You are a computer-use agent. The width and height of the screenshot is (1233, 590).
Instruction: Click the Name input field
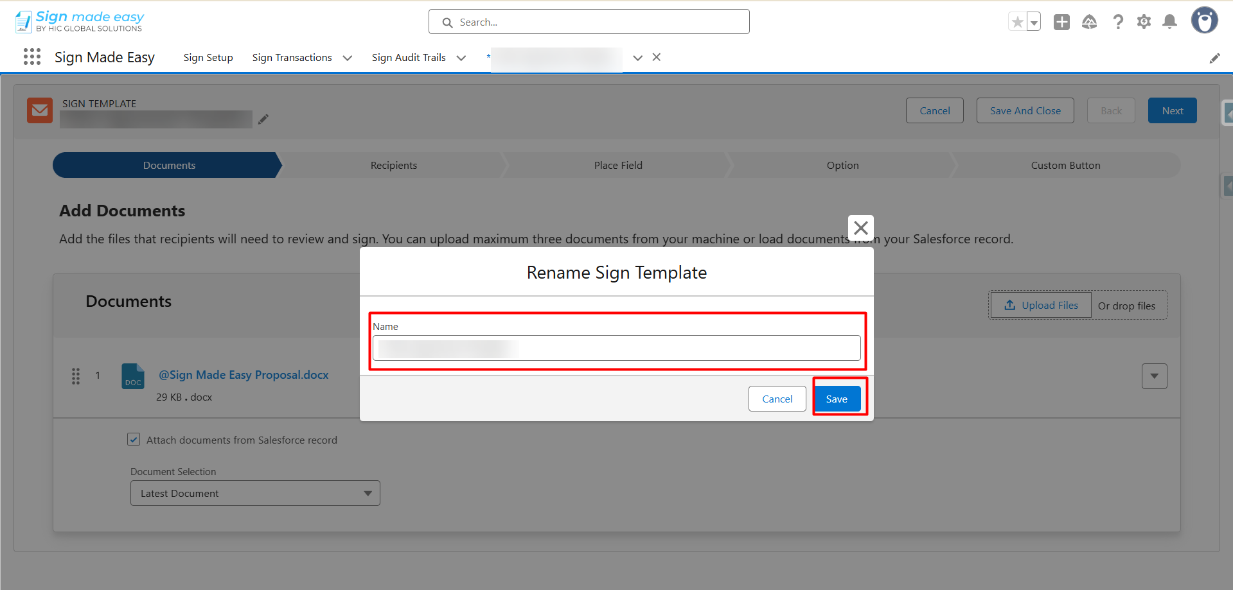tap(617, 349)
